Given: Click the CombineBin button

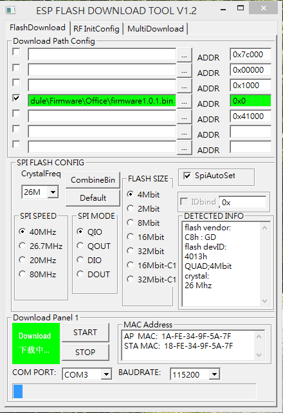Looking at the screenshot, I should point(93,180).
